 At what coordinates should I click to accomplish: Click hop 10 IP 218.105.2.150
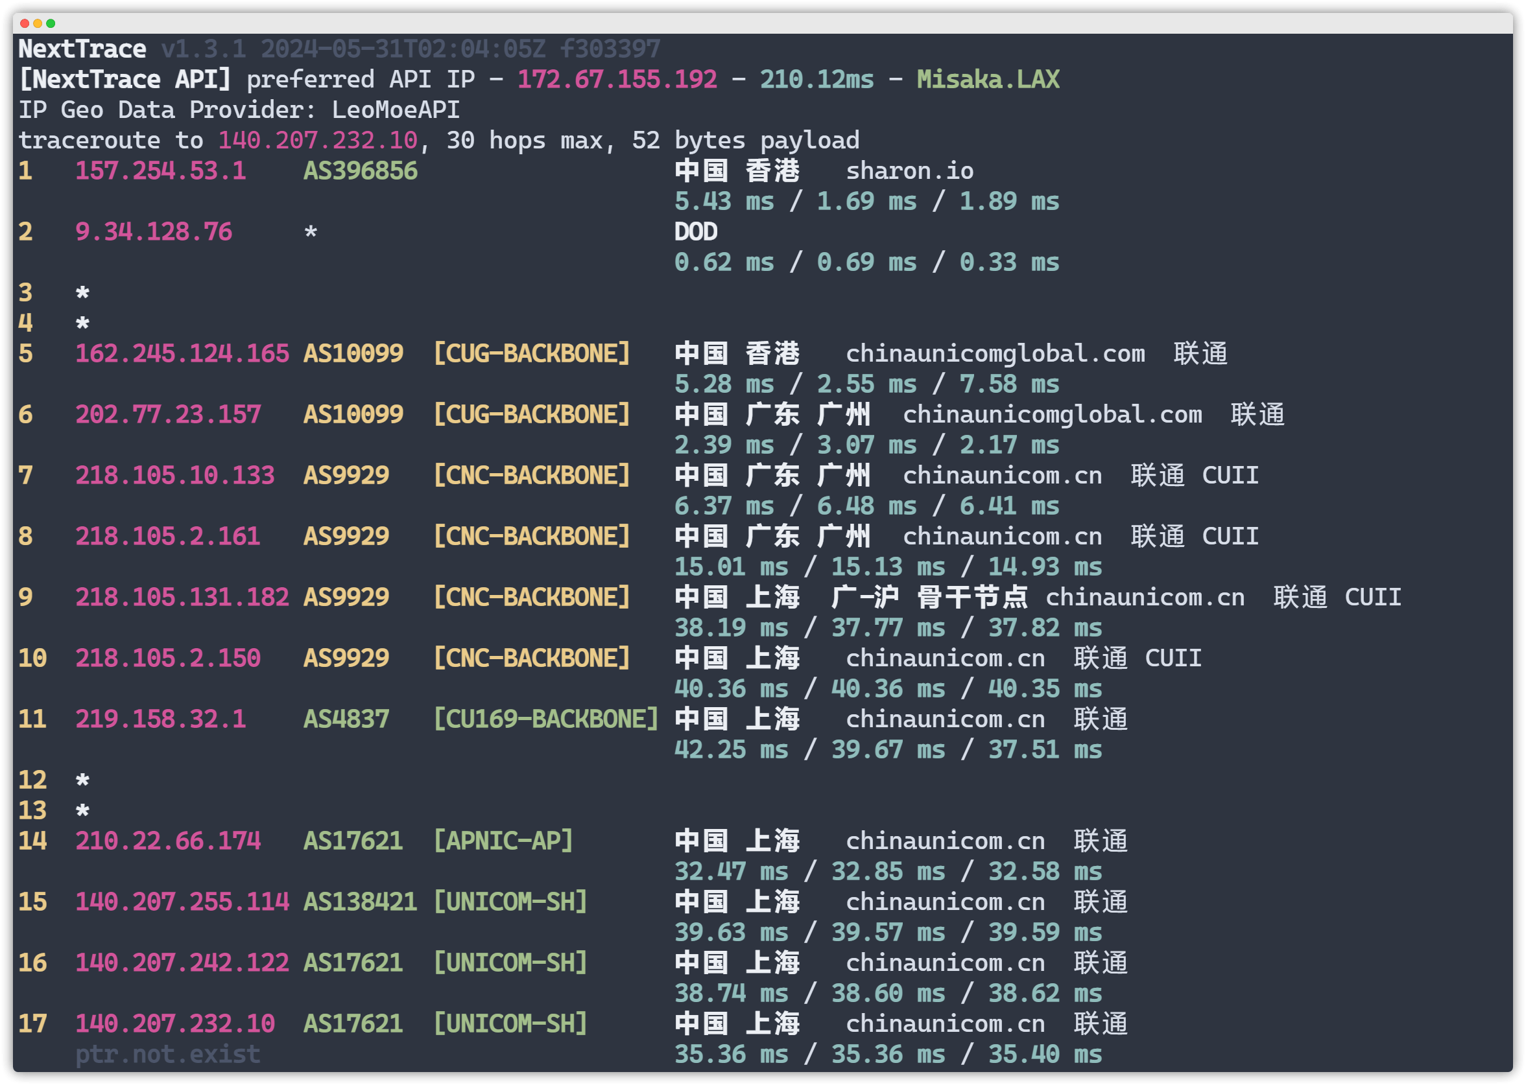(168, 658)
